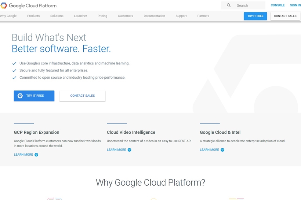Open the Console link
The image size is (301, 200).
coord(278,5)
